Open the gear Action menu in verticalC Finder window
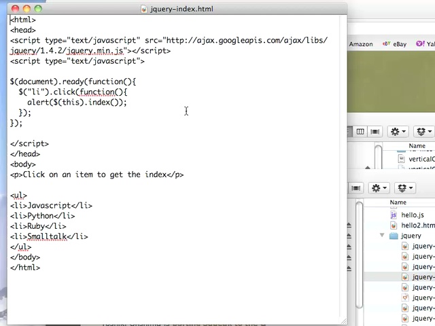The width and height of the screenshot is (435, 326). [x=398, y=131]
